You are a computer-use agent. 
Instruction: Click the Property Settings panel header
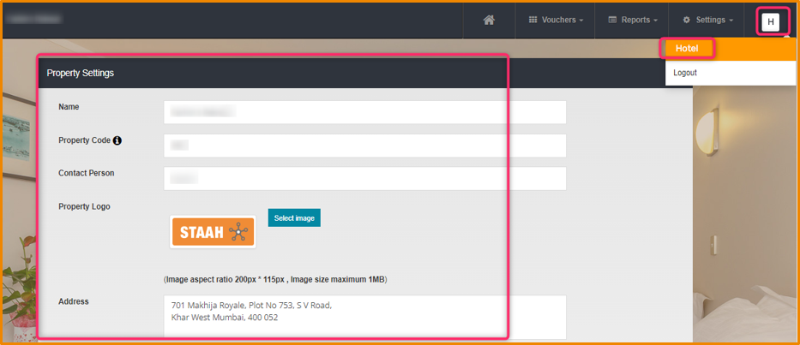pos(273,73)
